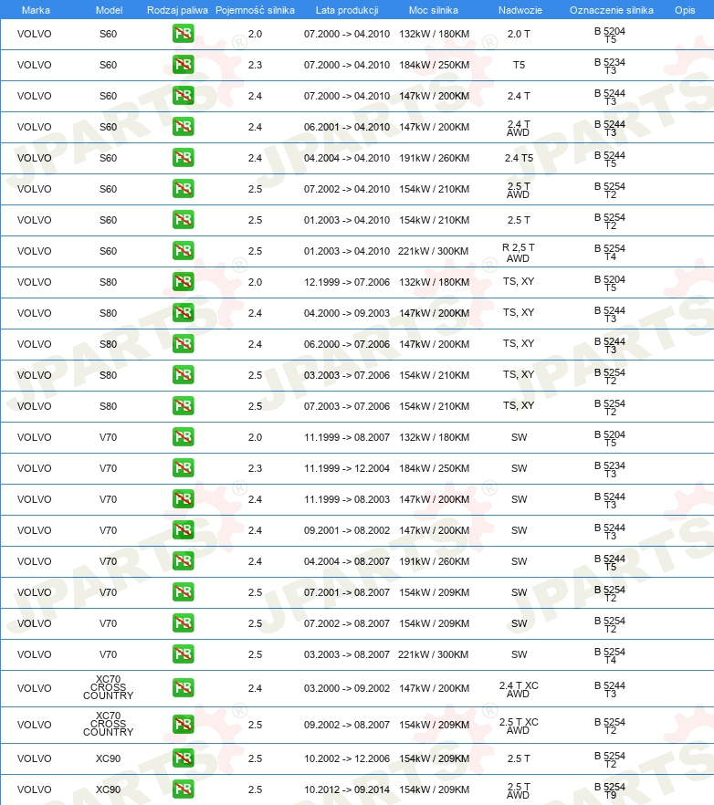The width and height of the screenshot is (714, 805).
Task: Click the date range 10.2012 -> 09.2014
Action: point(347,790)
